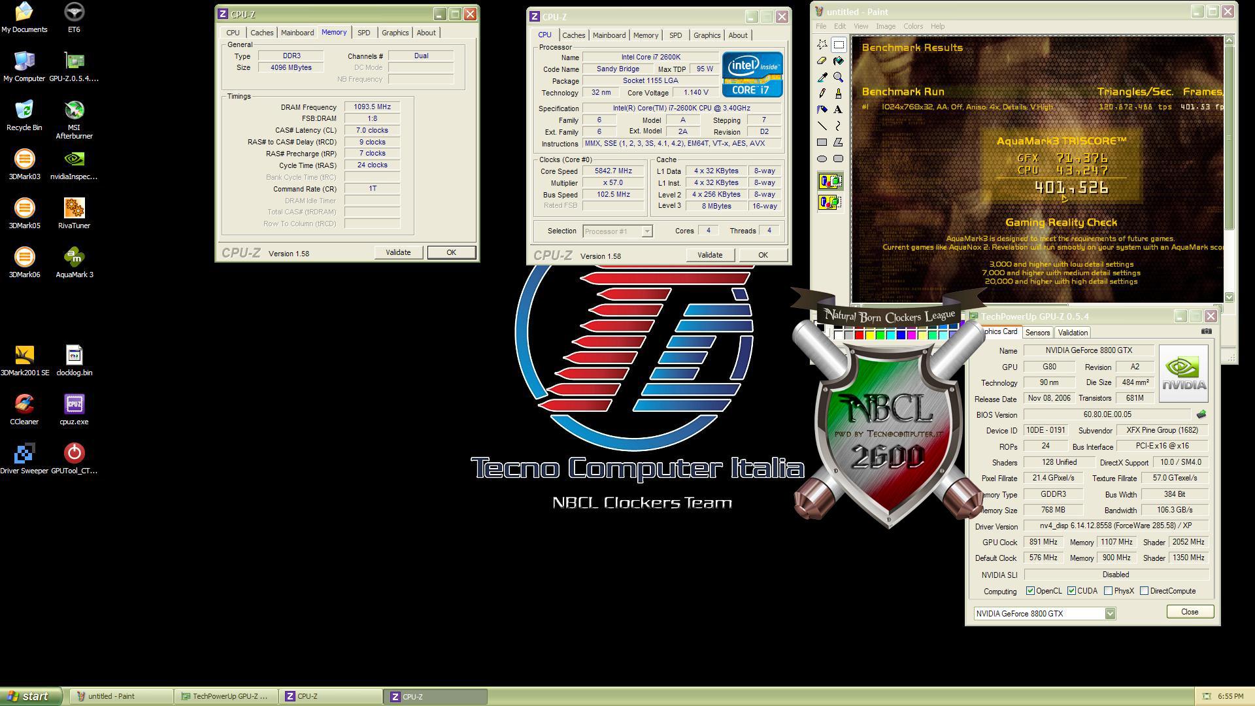Click Validate in the CPU tab CPU-Z window
Screen dimensions: 1255x706
(710, 255)
